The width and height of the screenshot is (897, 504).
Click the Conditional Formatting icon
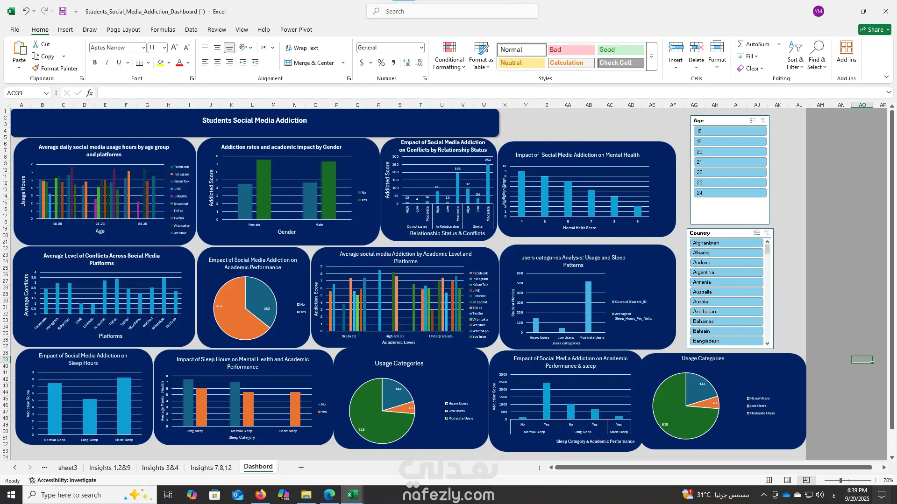[x=449, y=48]
